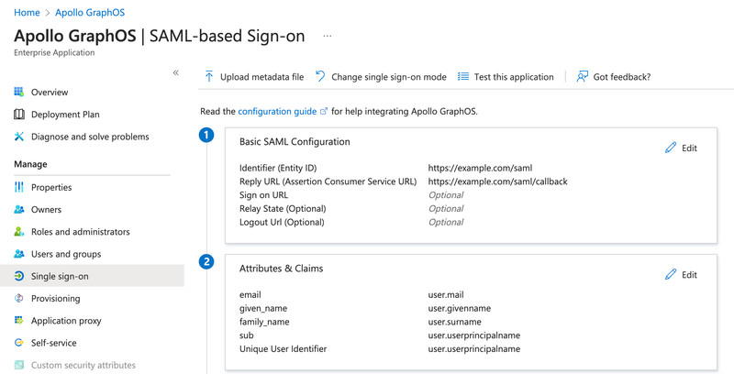The image size is (734, 374).
Task: Click the Unique User Identifier label
Action: point(283,348)
